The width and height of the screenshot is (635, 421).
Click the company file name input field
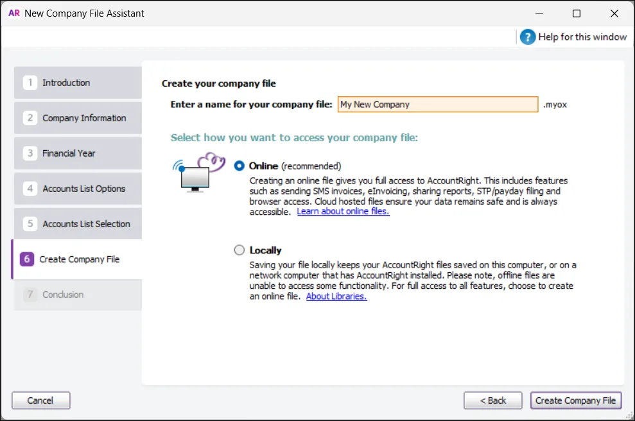[x=437, y=104]
